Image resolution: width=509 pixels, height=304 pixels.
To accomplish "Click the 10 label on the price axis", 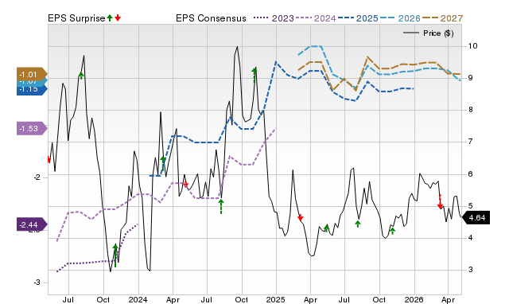I will pyautogui.click(x=473, y=46).
